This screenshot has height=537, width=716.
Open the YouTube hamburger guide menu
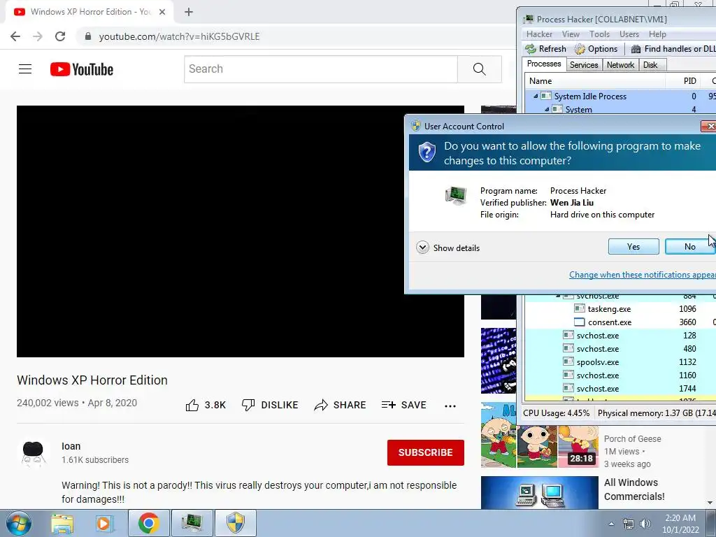tap(25, 69)
